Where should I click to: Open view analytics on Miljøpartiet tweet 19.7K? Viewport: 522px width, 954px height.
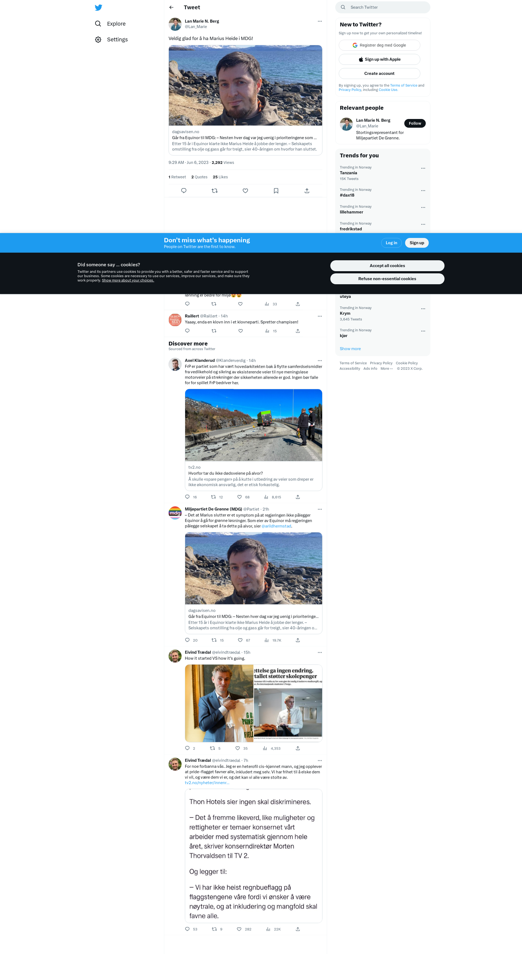266,640
